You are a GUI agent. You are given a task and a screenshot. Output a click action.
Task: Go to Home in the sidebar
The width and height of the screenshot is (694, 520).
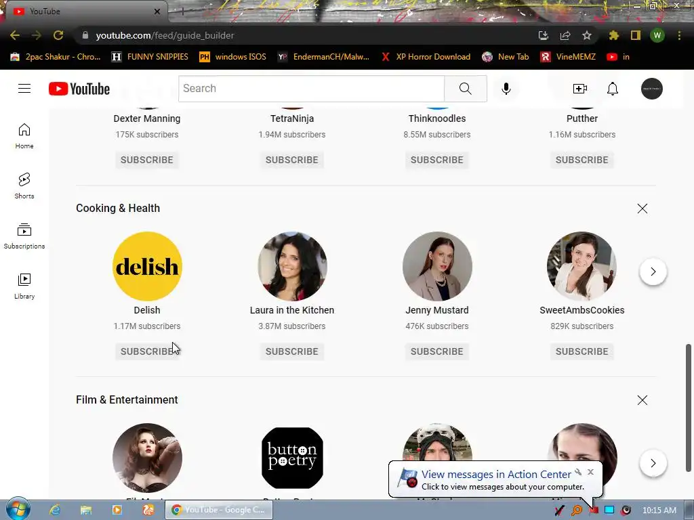pos(24,135)
